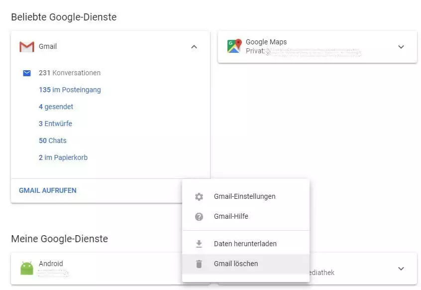Select Gmail-Hilfe menu entry
Image resolution: width=421 pixels, height=290 pixels.
click(x=246, y=216)
